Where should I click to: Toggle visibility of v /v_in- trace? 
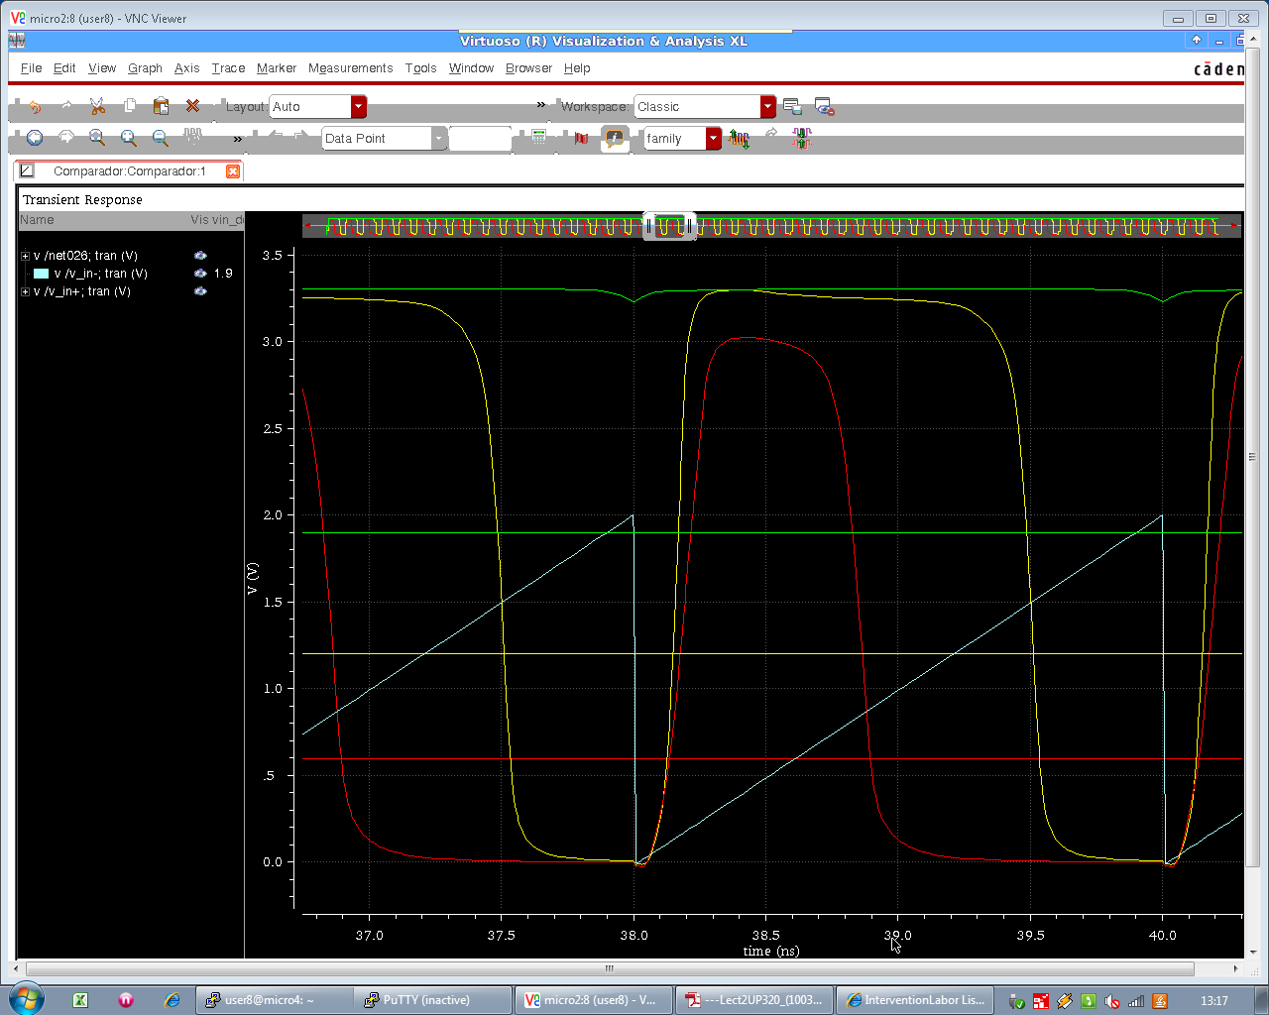pyautogui.click(x=200, y=274)
